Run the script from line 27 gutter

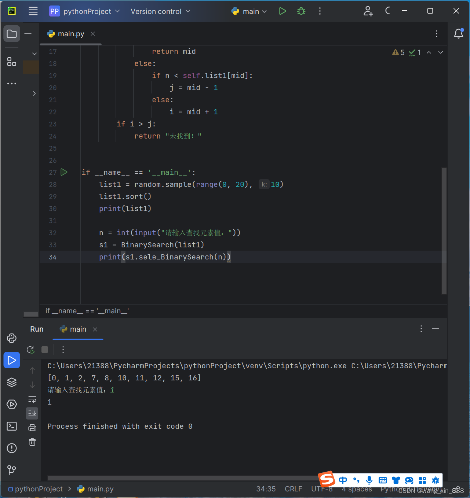tap(64, 172)
